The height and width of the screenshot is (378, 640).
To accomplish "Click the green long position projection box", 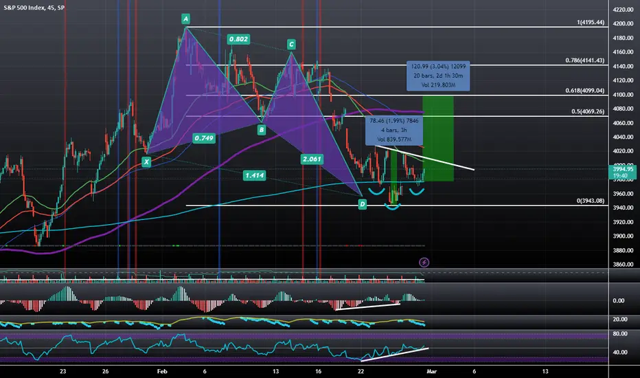I will pyautogui.click(x=438, y=139).
